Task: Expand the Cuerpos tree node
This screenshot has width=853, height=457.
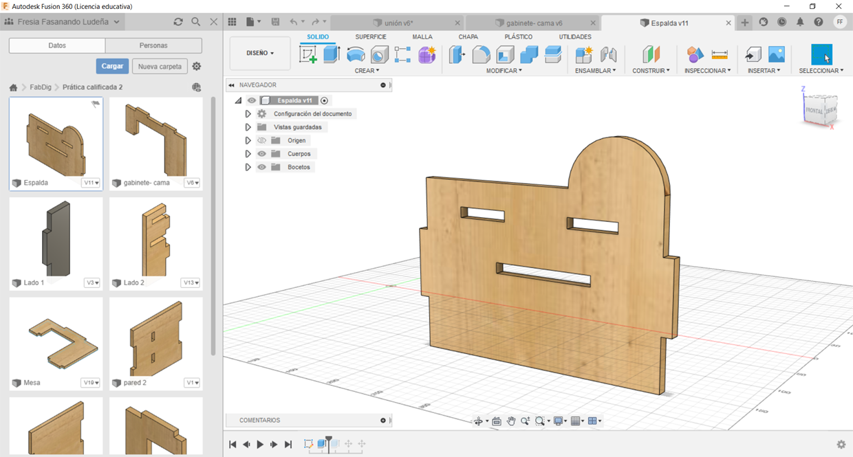Action: [248, 154]
